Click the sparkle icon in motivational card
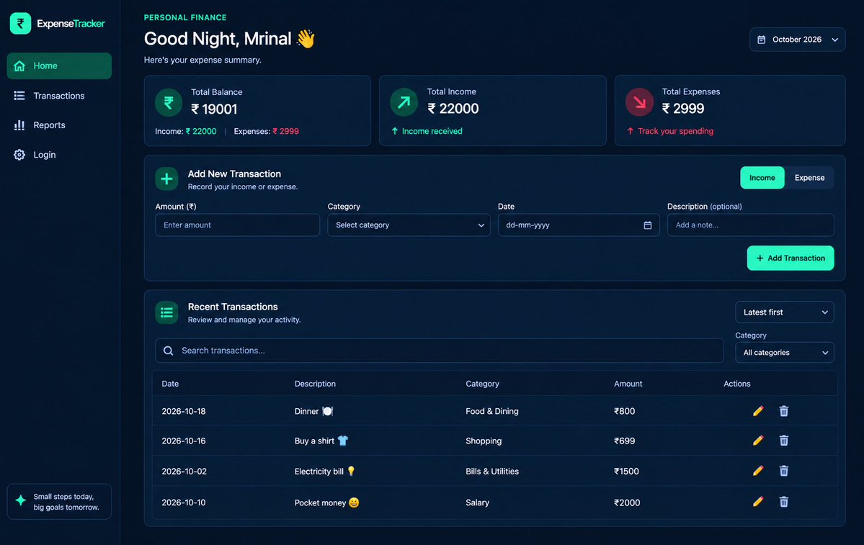 (x=20, y=500)
